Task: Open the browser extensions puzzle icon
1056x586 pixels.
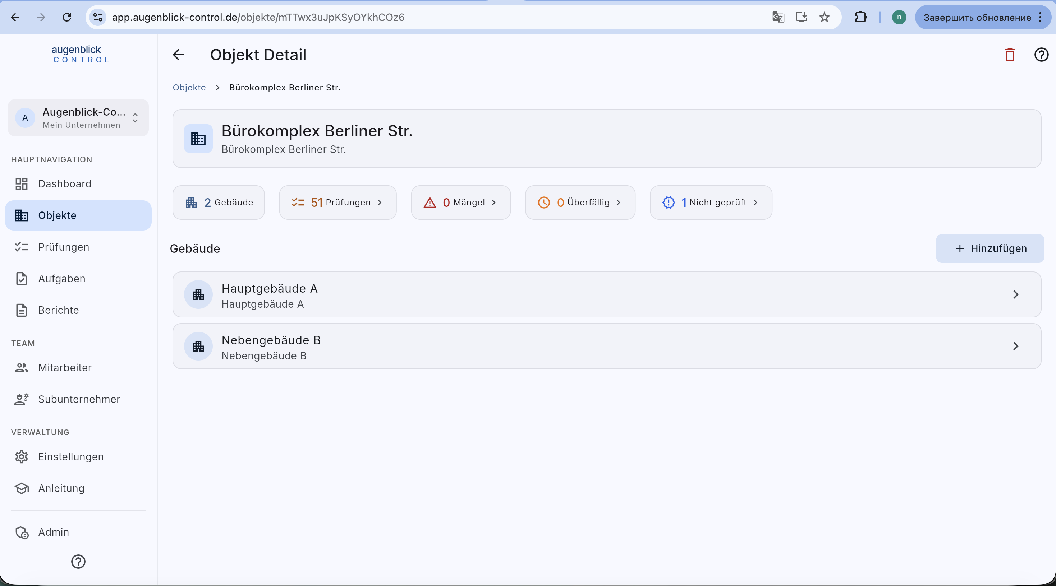Action: pos(861,17)
